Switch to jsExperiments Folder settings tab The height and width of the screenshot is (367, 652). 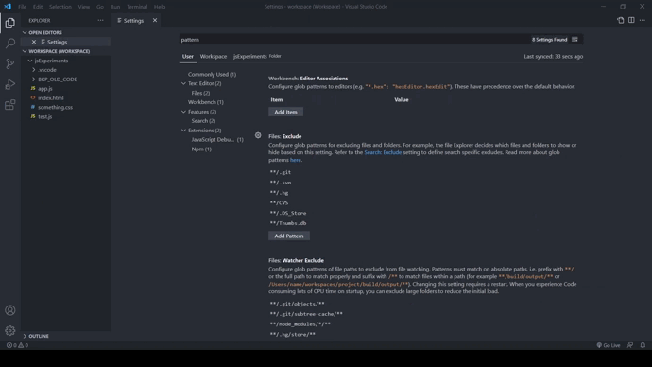click(x=257, y=56)
